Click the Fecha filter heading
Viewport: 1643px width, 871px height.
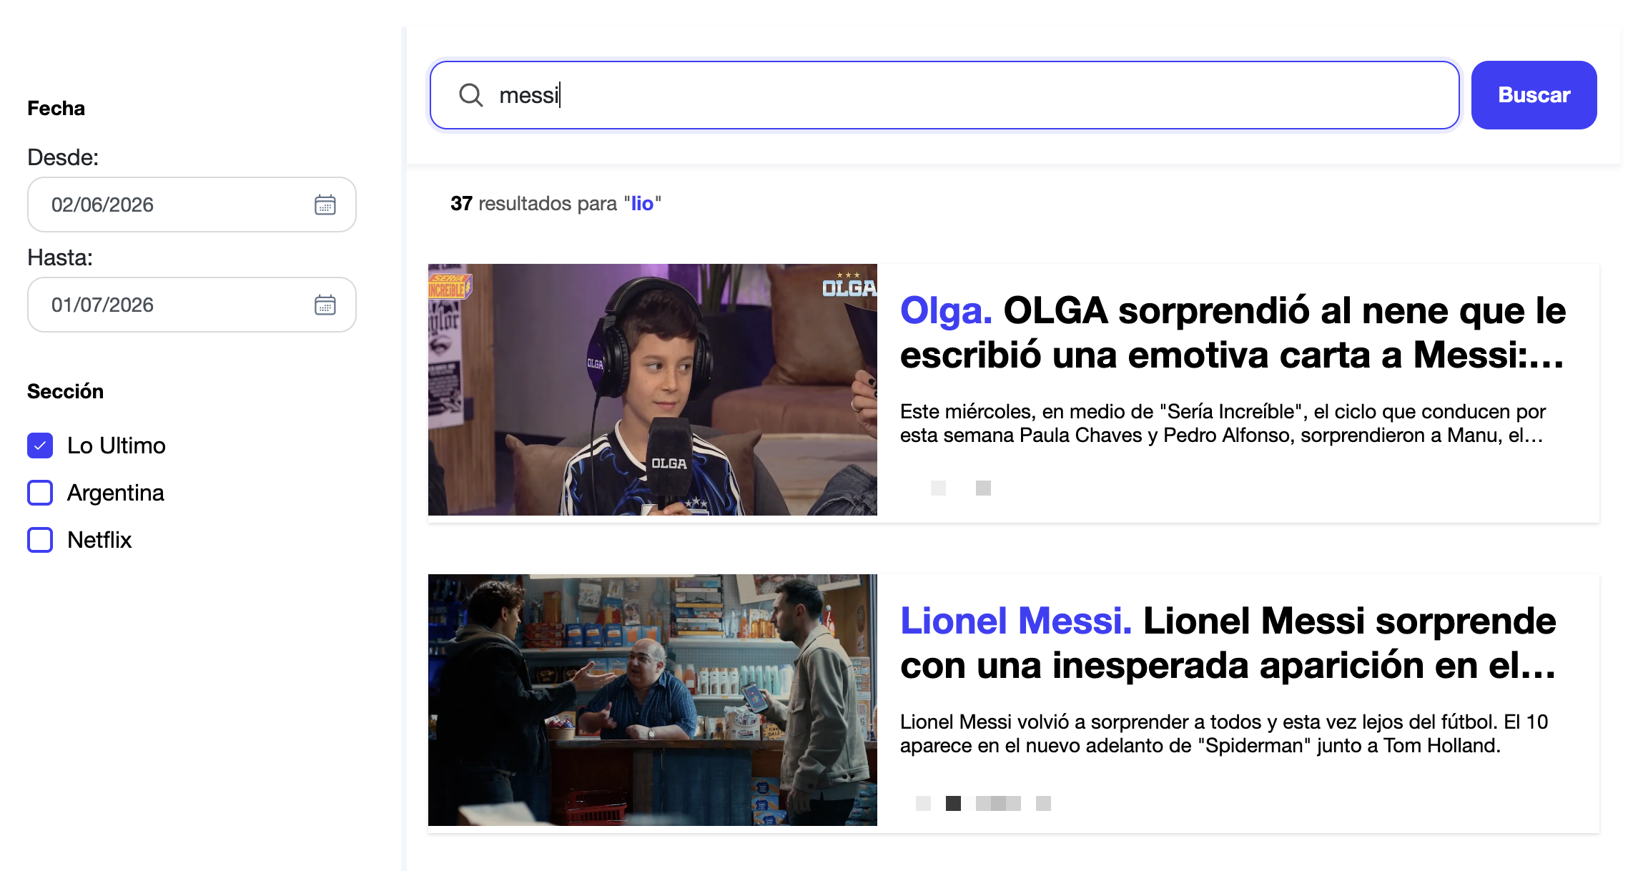(x=56, y=108)
